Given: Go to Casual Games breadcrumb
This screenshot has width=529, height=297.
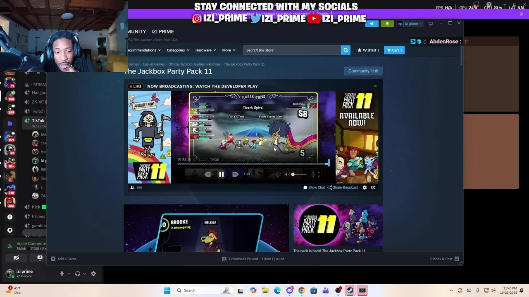Looking at the screenshot, I should click(x=154, y=64).
